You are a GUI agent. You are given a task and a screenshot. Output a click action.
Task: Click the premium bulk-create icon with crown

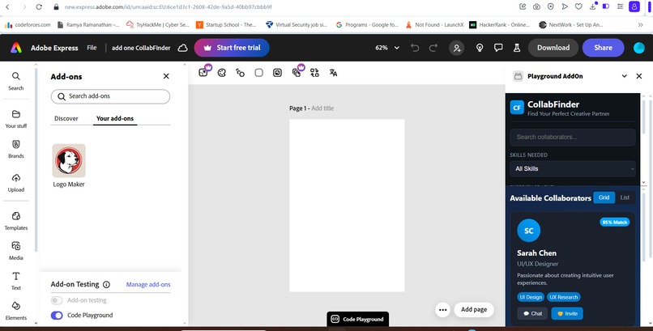click(x=297, y=72)
